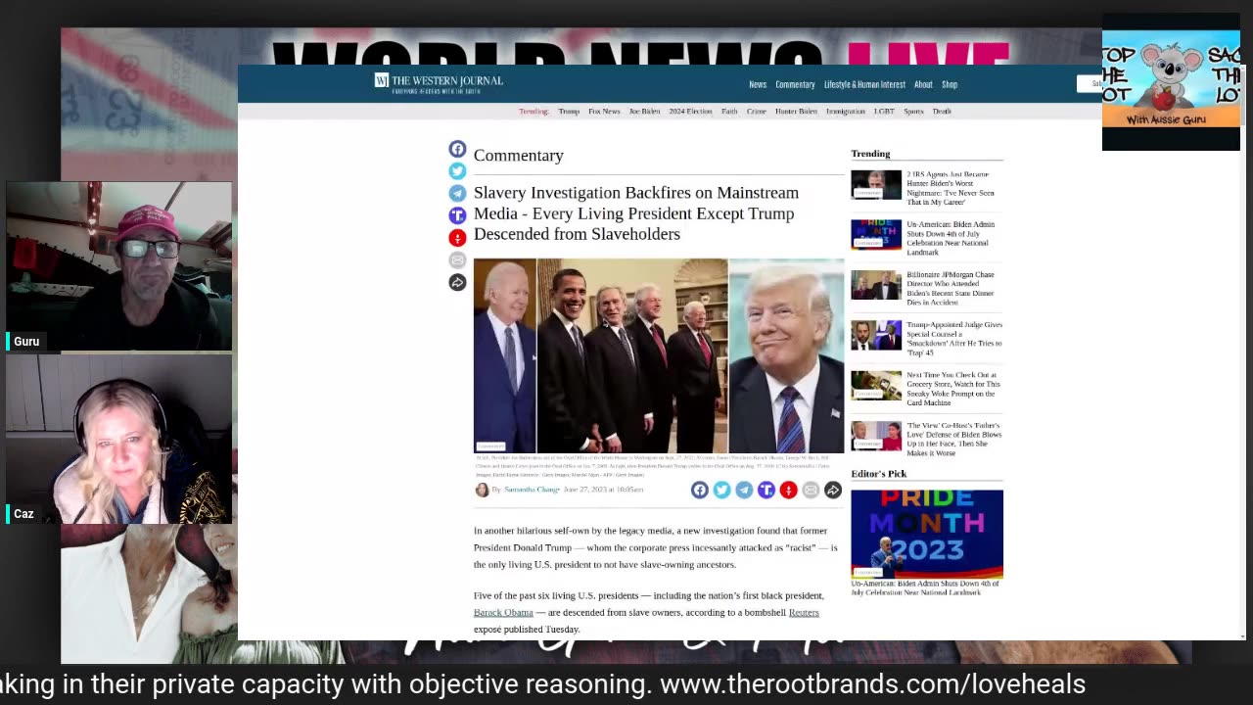The width and height of the screenshot is (1253, 705).
Task: Click thumbnail beside JPMorgan Chase story
Action: pyautogui.click(x=876, y=285)
